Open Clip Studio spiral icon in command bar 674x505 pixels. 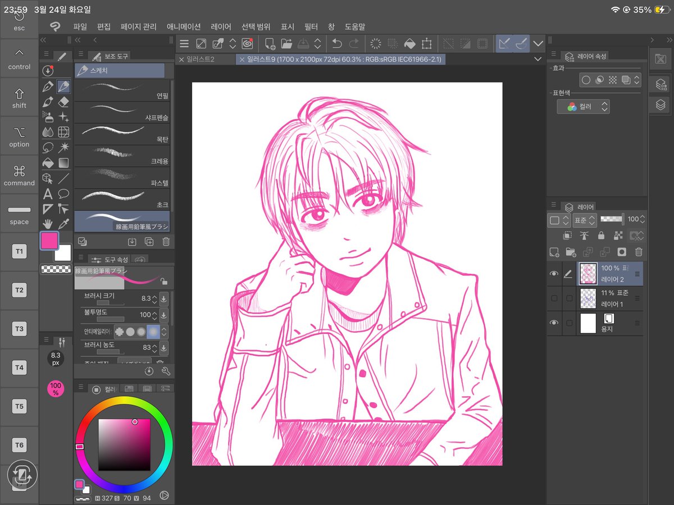(247, 43)
